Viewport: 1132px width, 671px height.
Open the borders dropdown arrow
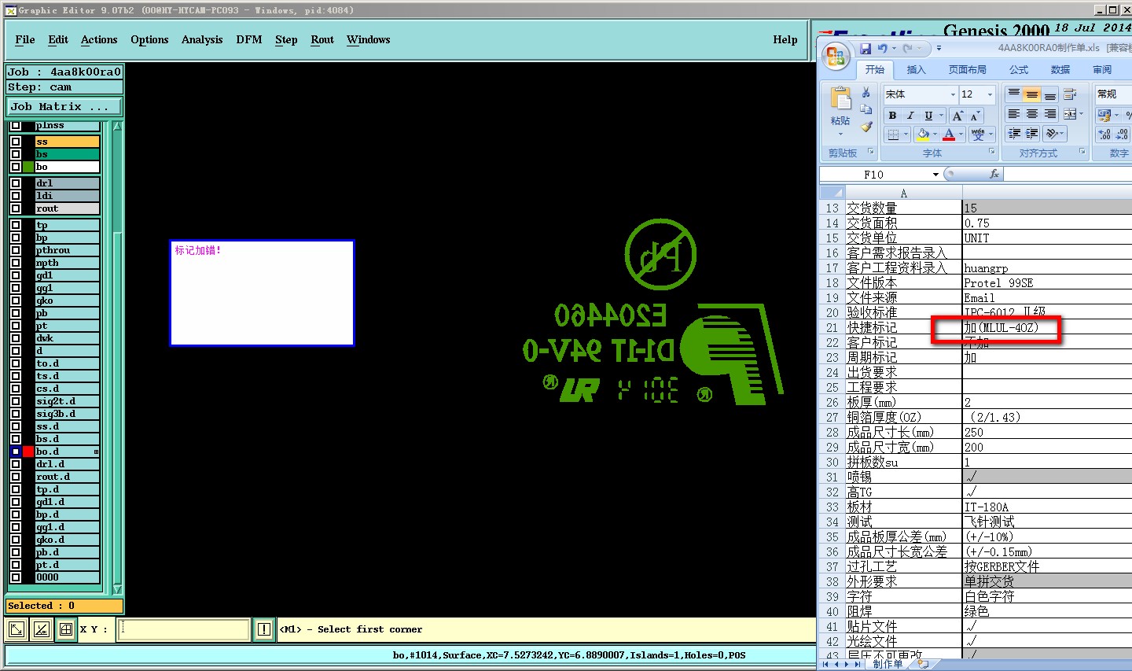click(906, 135)
